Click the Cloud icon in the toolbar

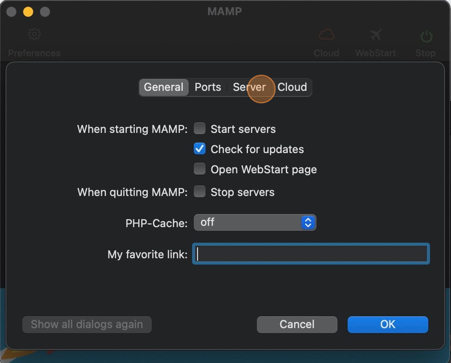[326, 35]
